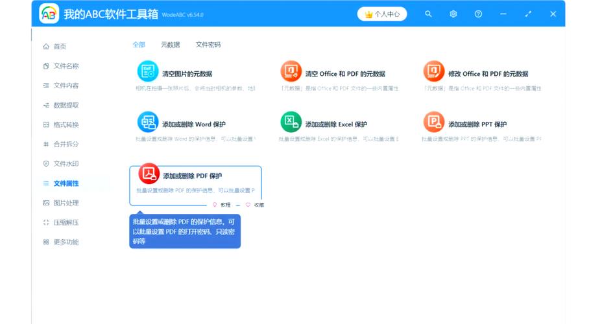
Task: Click the AB app logo icon
Action: click(49, 14)
